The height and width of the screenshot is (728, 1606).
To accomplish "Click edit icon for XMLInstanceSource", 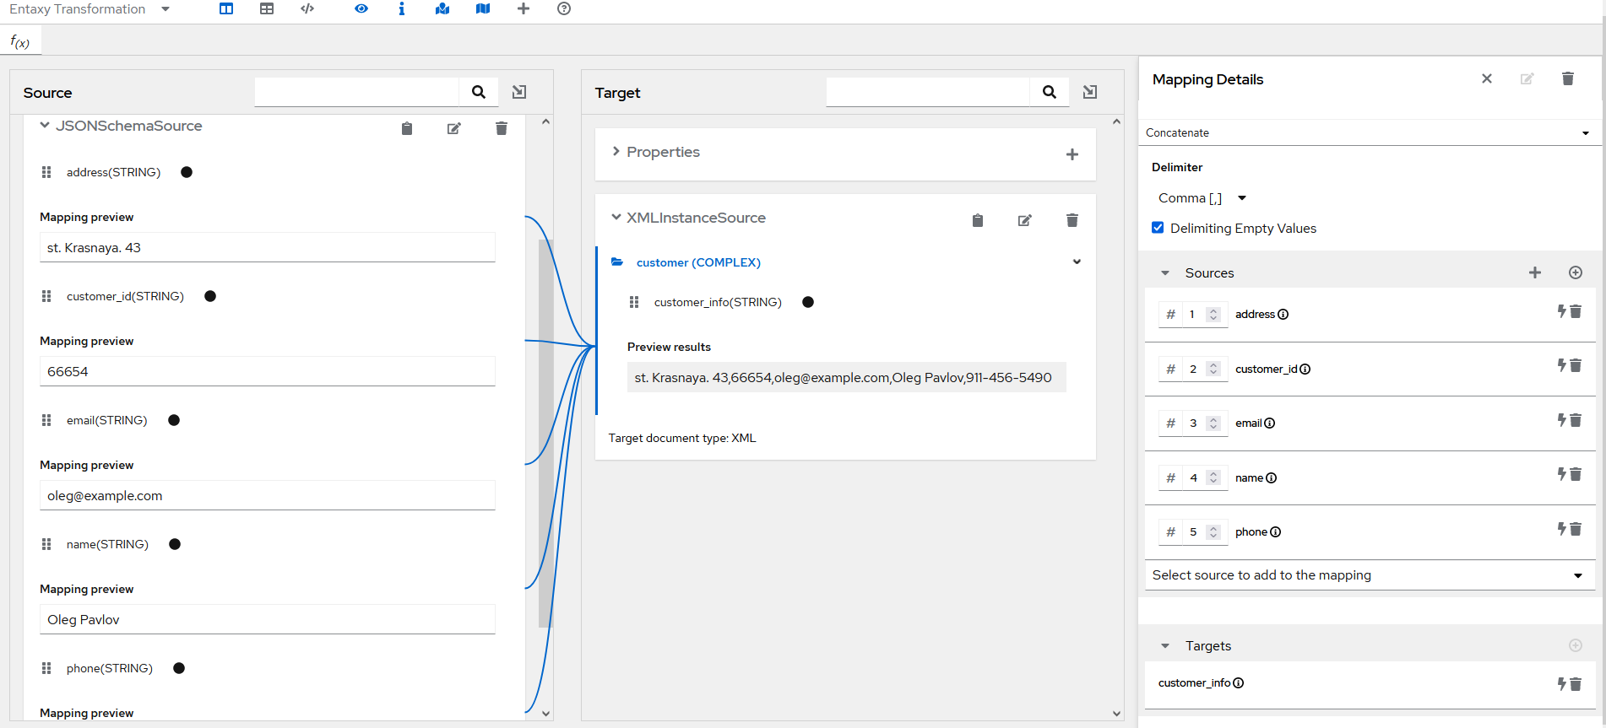I will pyautogui.click(x=1025, y=220).
